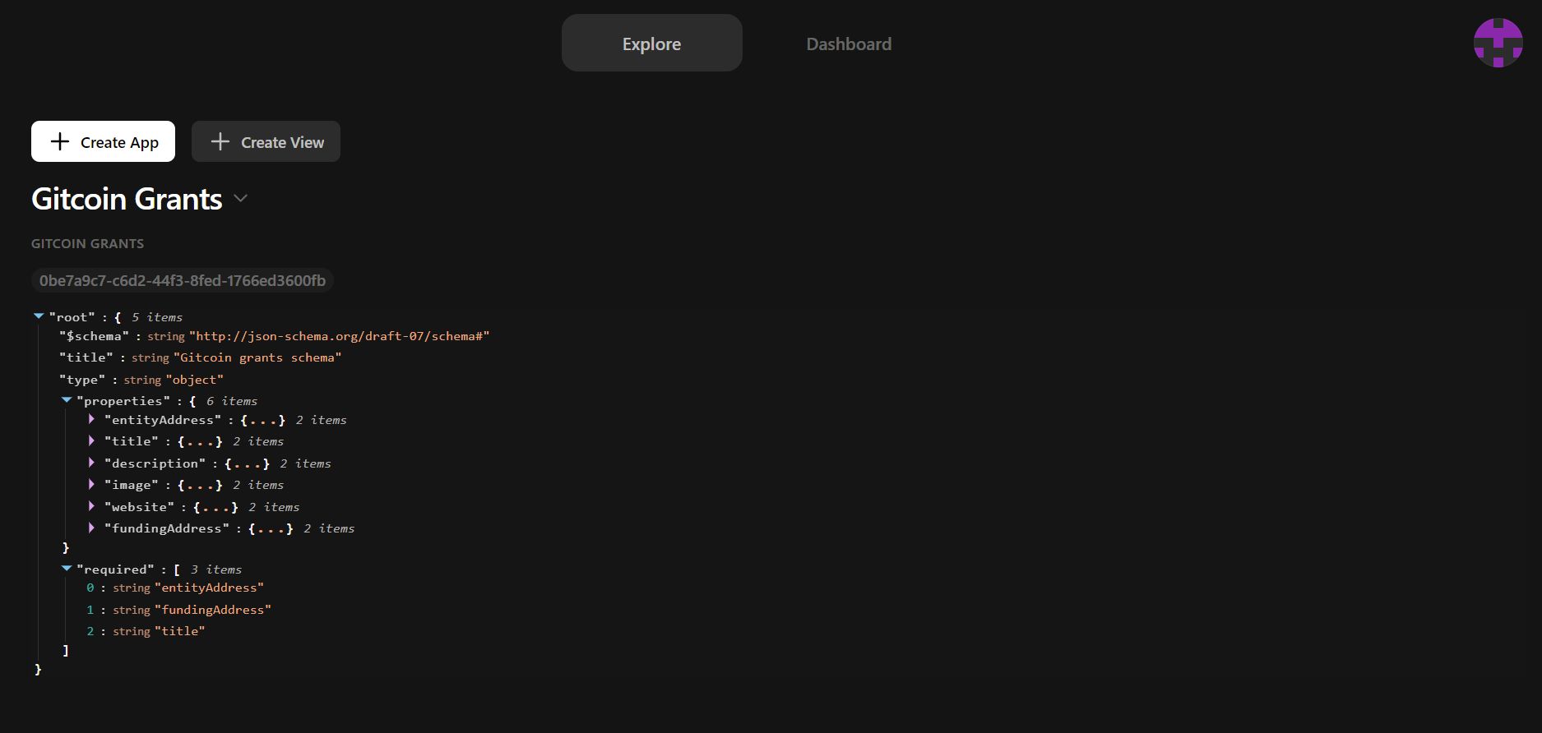Click the "title" key in the Gitcoin grants schema row

86,357
